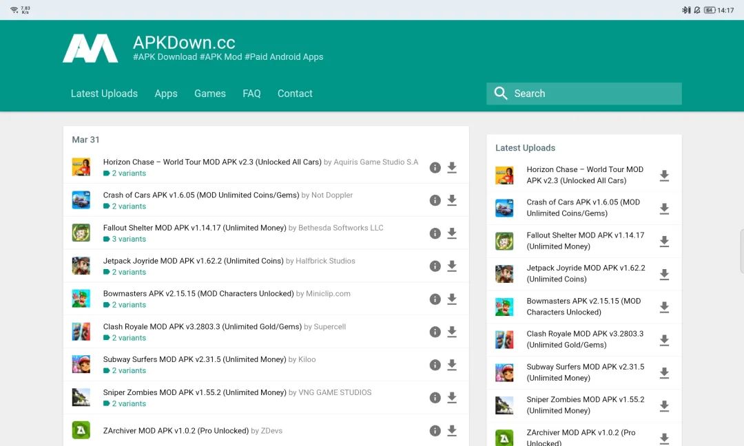The width and height of the screenshot is (744, 446).
Task: Download Clash Royale from Mar 31 list
Action: (452, 332)
